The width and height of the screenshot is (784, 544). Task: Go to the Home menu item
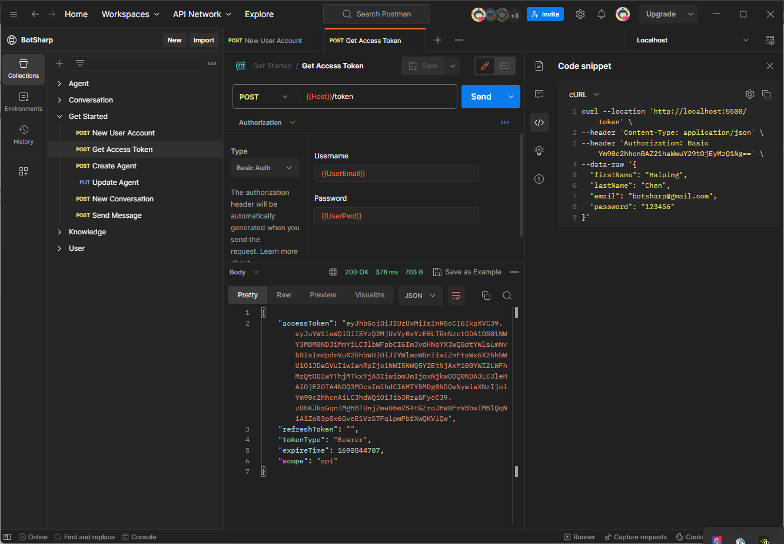point(76,14)
